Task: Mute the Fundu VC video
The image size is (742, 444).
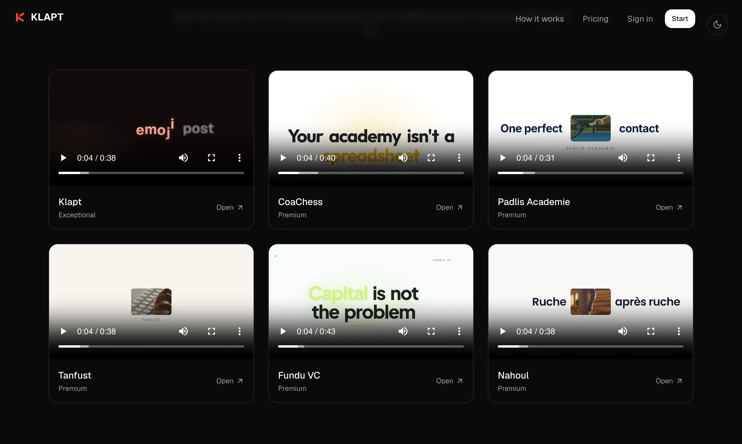Action: (x=403, y=331)
